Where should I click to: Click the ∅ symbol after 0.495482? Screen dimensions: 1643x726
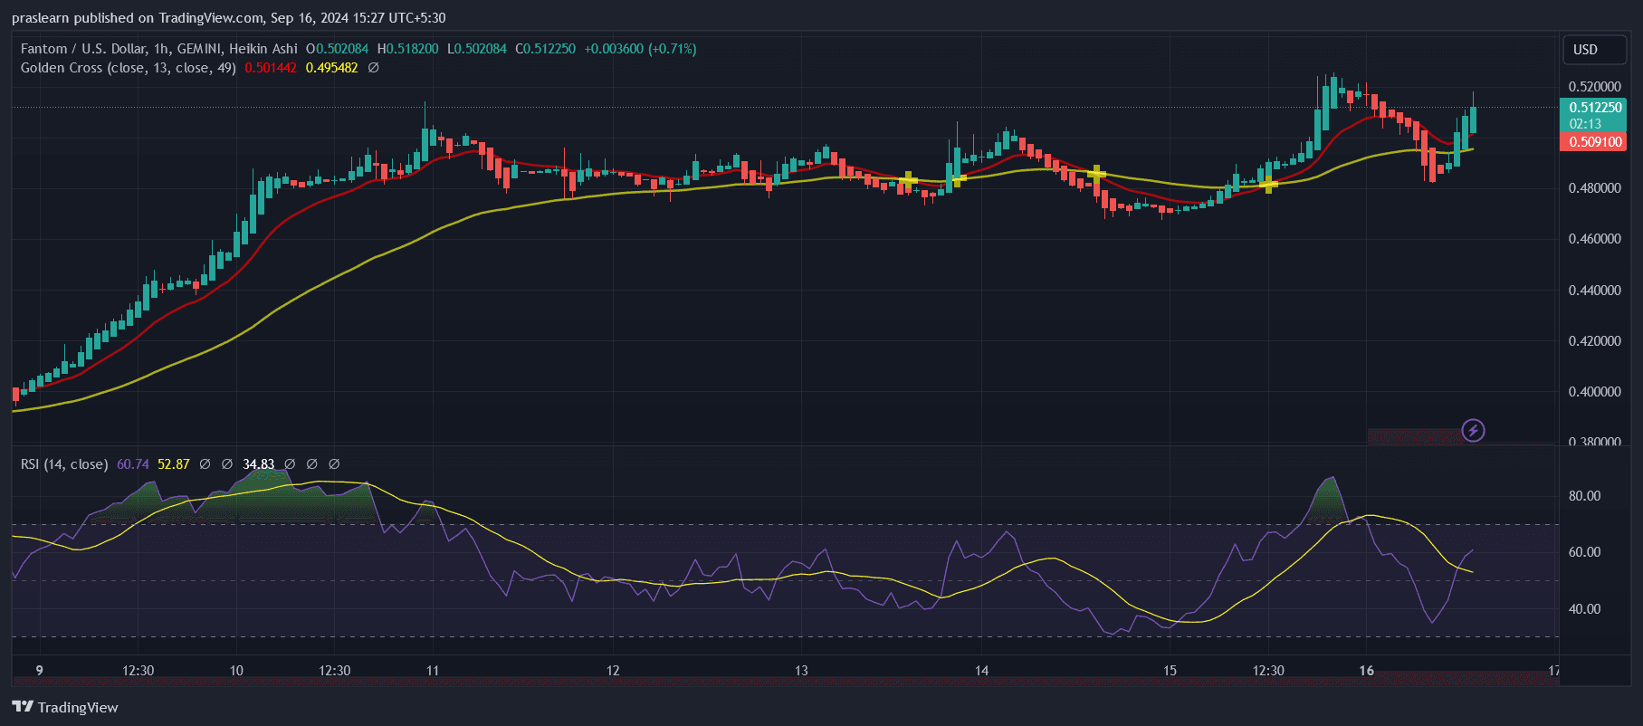pos(373,68)
